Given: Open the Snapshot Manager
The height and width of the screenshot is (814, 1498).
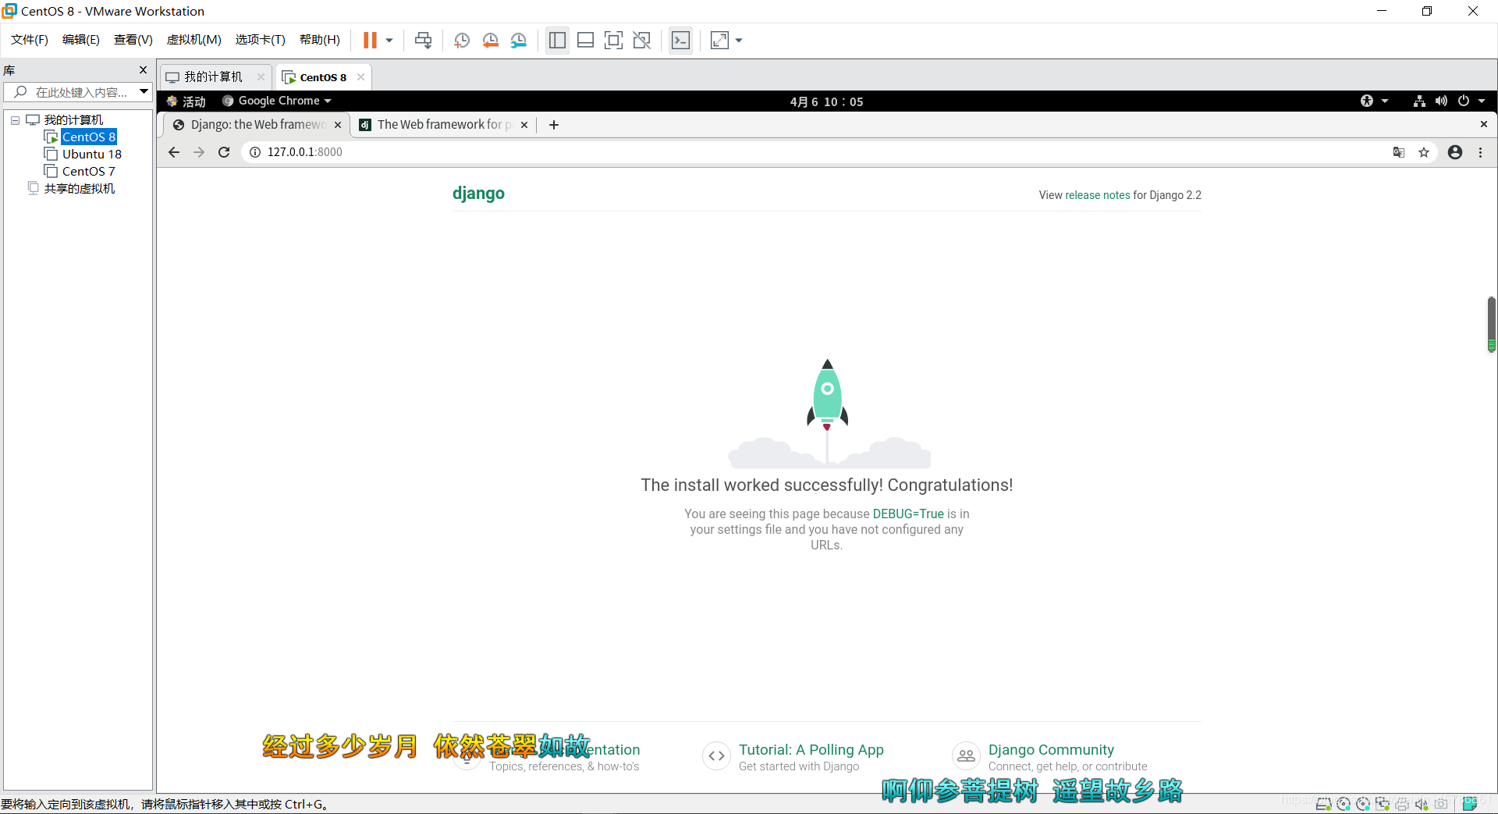Looking at the screenshot, I should 519,40.
